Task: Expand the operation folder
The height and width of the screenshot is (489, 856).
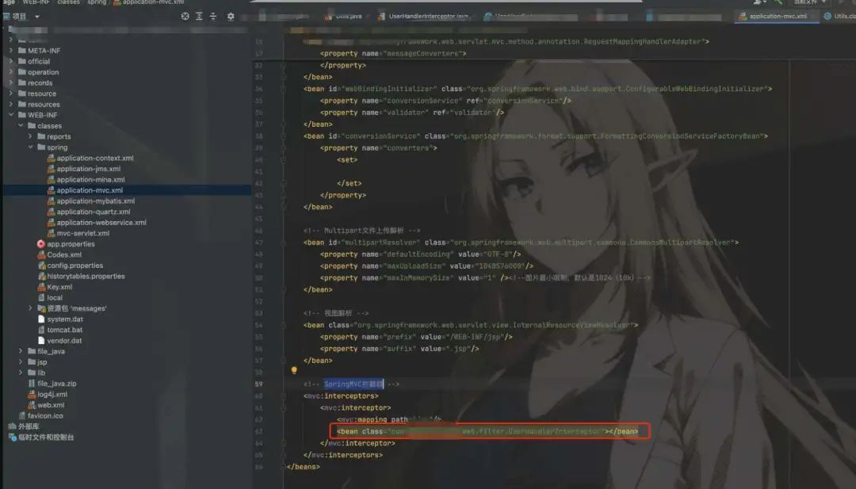Action: 11,72
